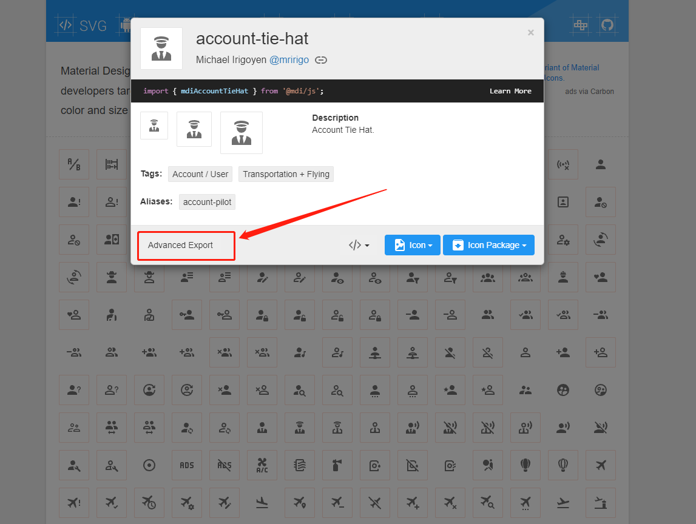
Task: Select the airplane alert icon
Action: (74, 503)
